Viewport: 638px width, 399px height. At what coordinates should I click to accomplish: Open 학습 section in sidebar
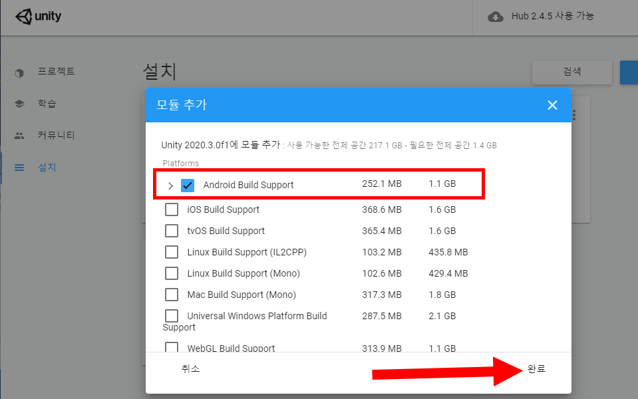click(x=47, y=104)
